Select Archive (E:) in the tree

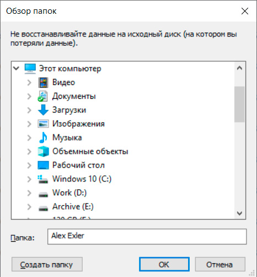(x=73, y=206)
